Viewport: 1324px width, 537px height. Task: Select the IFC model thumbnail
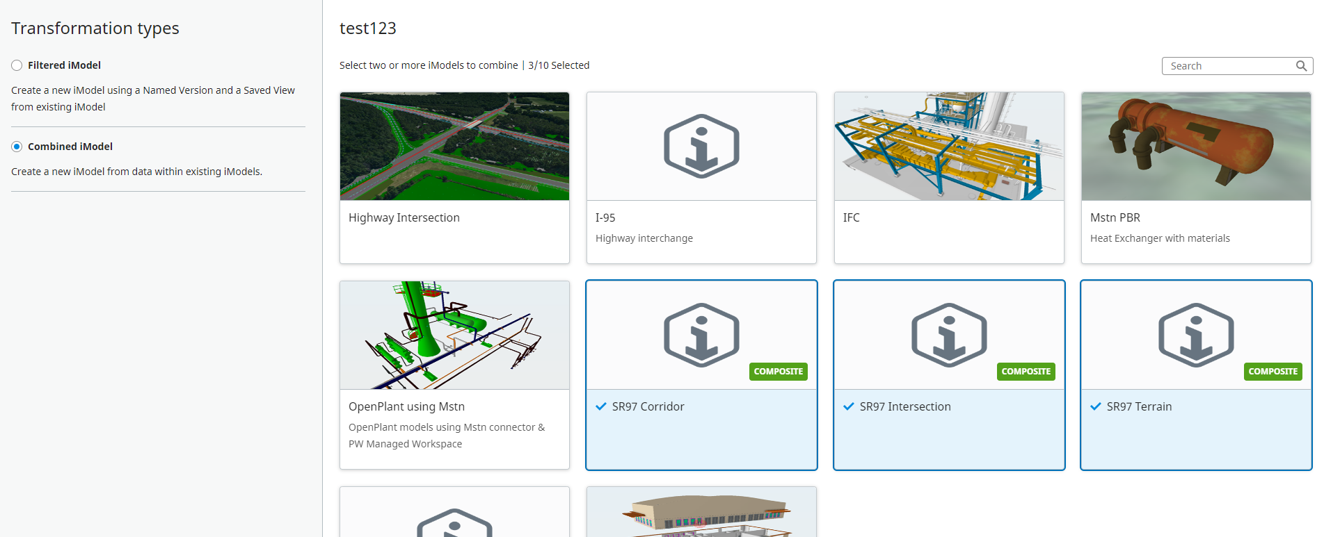pyautogui.click(x=949, y=147)
